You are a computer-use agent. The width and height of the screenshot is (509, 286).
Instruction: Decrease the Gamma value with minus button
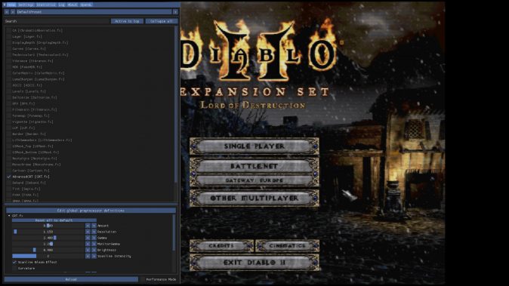88,238
